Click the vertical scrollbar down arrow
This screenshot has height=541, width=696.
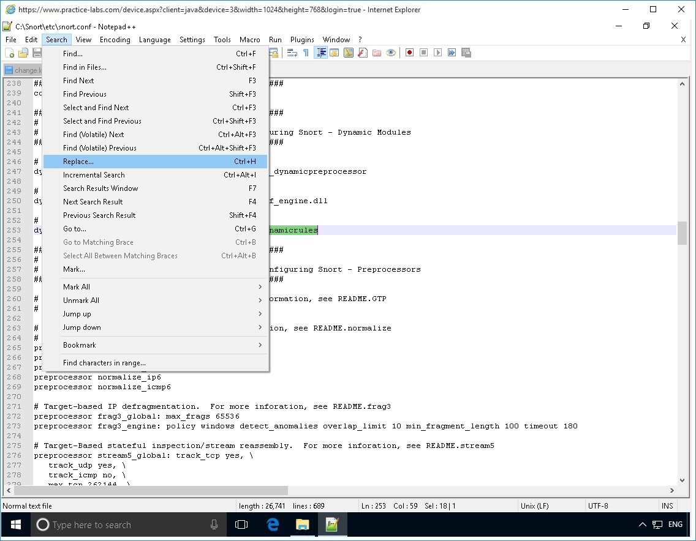[x=682, y=480]
